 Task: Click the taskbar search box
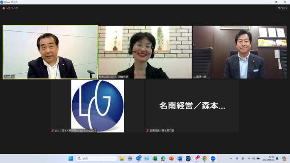click(96, 158)
